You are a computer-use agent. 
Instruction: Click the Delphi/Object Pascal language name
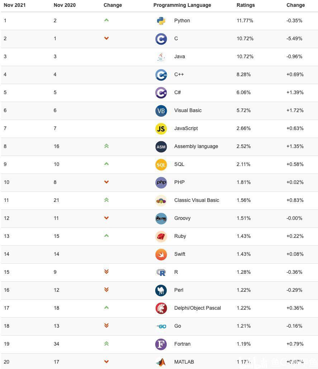[x=197, y=308]
